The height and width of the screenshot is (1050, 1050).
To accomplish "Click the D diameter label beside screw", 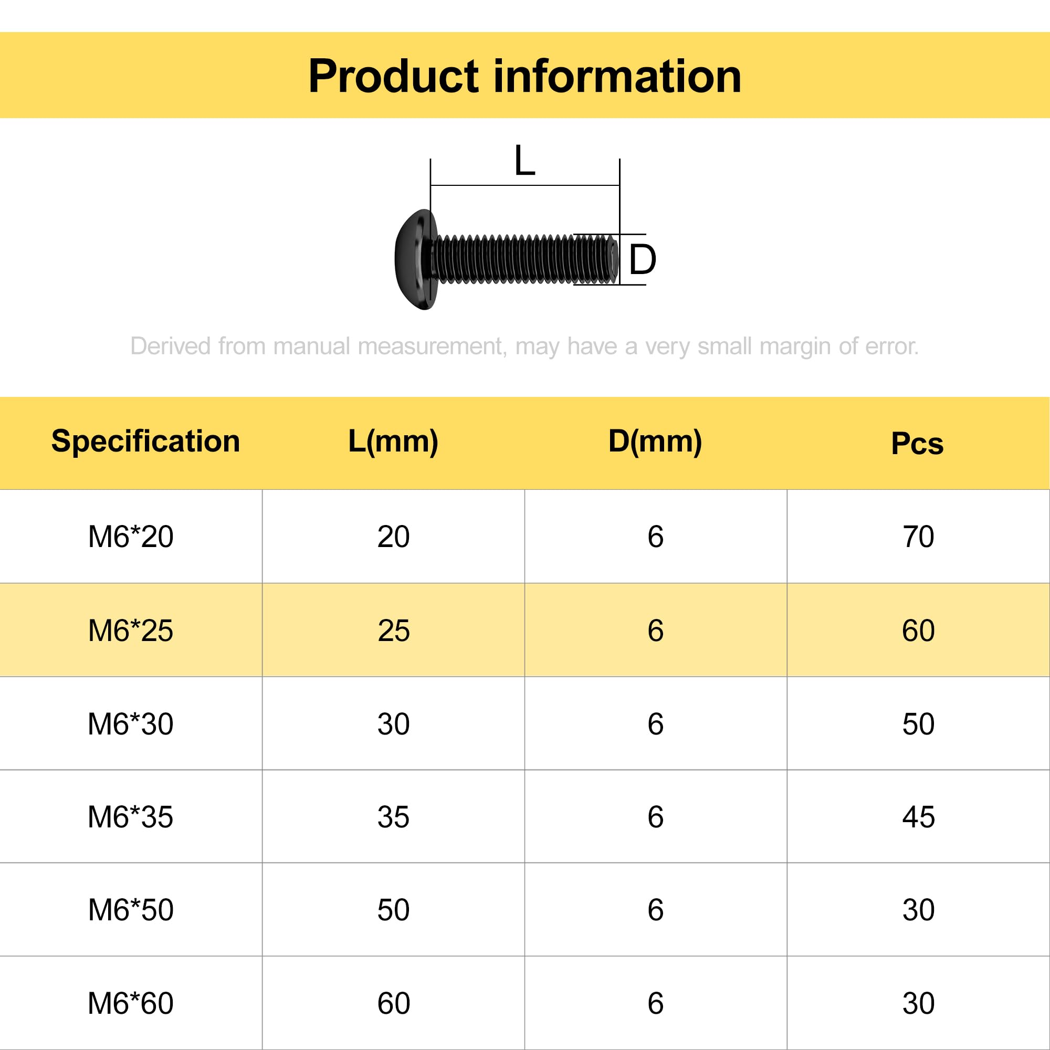I will pyautogui.click(x=643, y=260).
